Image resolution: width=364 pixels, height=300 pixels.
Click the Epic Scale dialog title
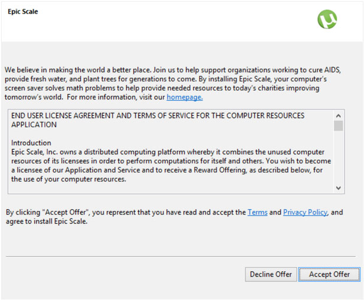pos(23,11)
